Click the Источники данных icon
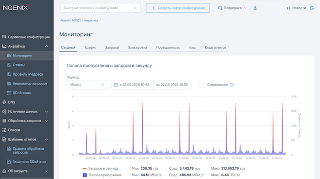 click(x=4, y=112)
